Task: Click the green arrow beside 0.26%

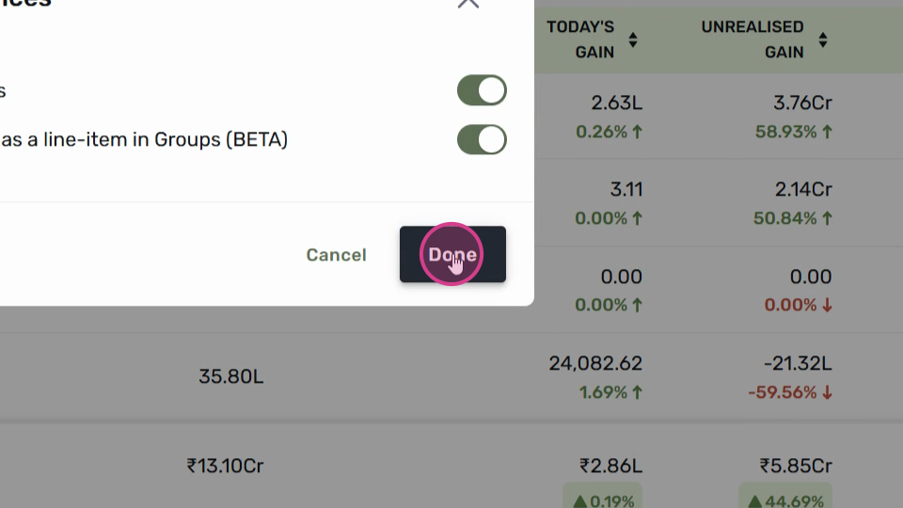Action: 637,132
